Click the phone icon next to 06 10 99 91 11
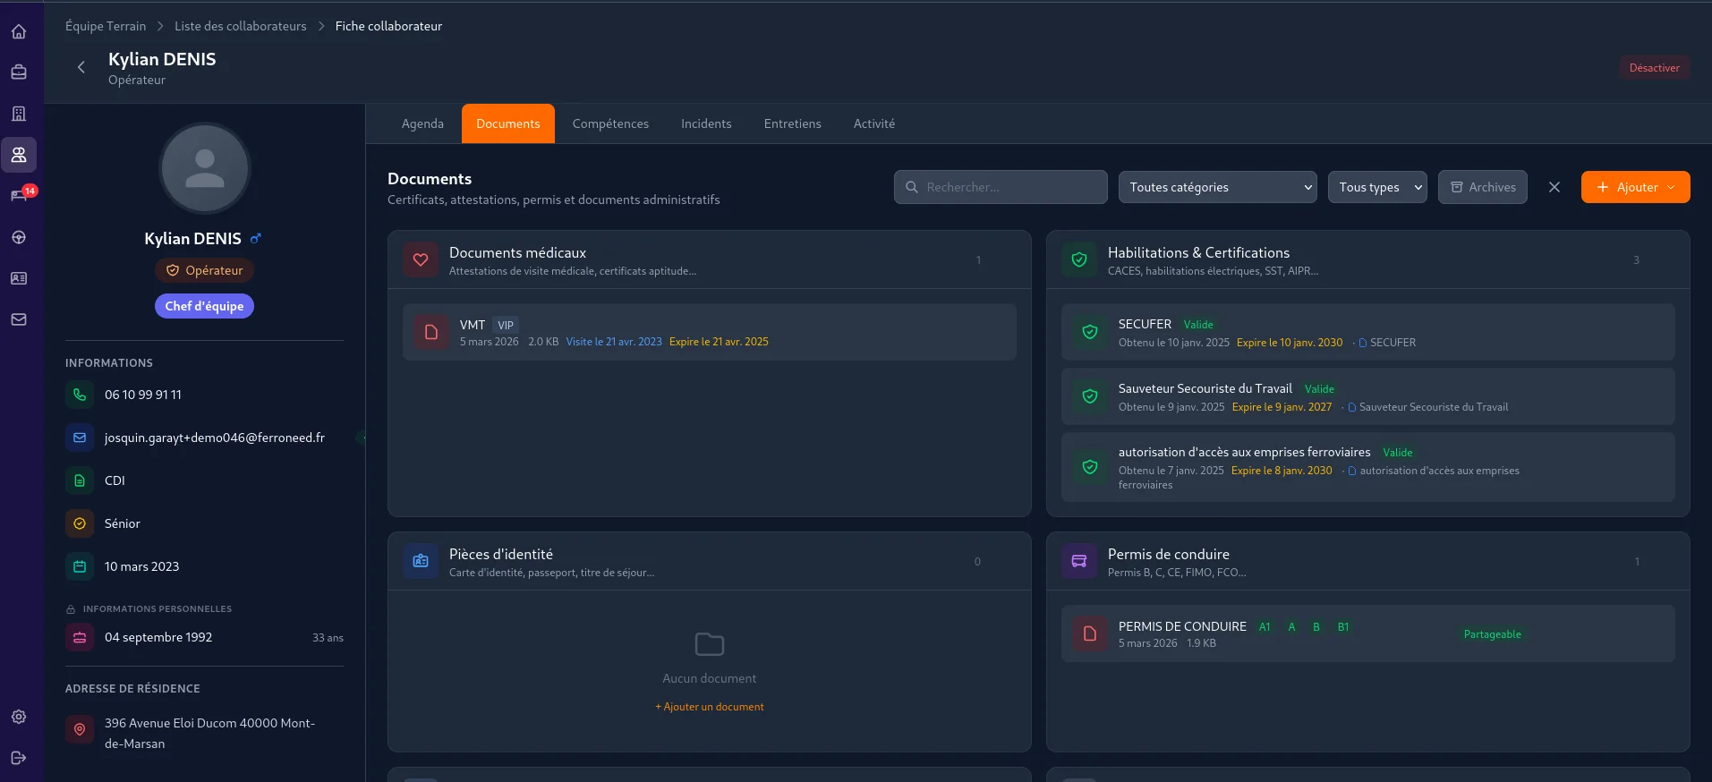Image resolution: width=1712 pixels, height=782 pixels. pos(80,395)
